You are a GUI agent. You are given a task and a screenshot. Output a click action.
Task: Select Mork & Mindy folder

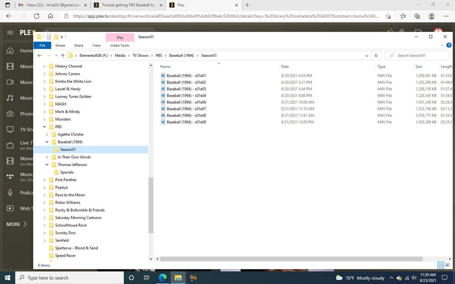coord(67,112)
